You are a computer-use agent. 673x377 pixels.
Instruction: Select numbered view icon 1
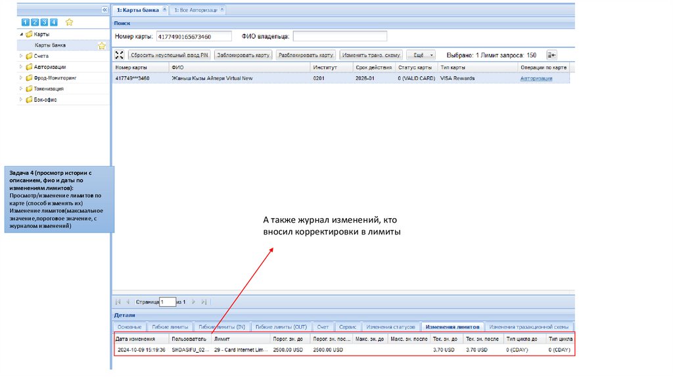[26, 22]
